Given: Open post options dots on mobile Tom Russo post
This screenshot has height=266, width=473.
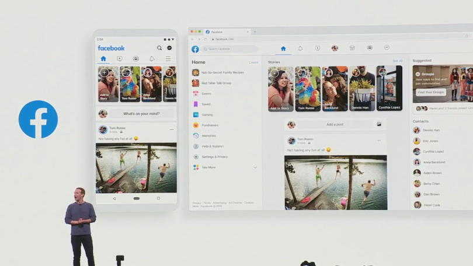Looking at the screenshot, I should 171,129.
